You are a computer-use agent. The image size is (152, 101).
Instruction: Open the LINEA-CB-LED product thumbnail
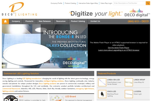click(102, 82)
